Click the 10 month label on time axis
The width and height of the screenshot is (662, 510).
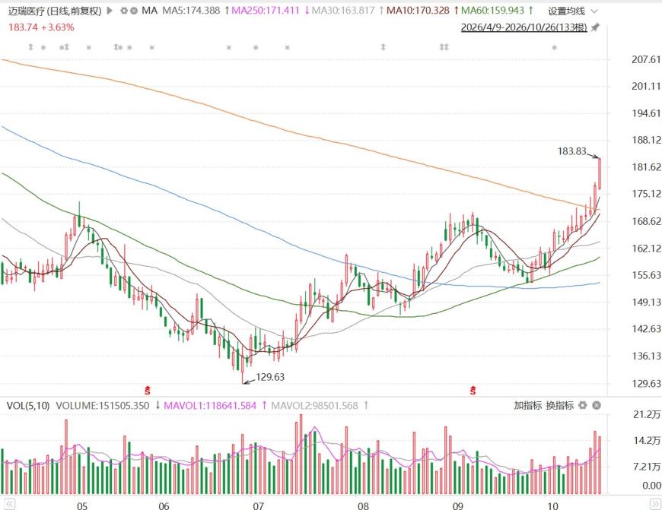coord(552,505)
